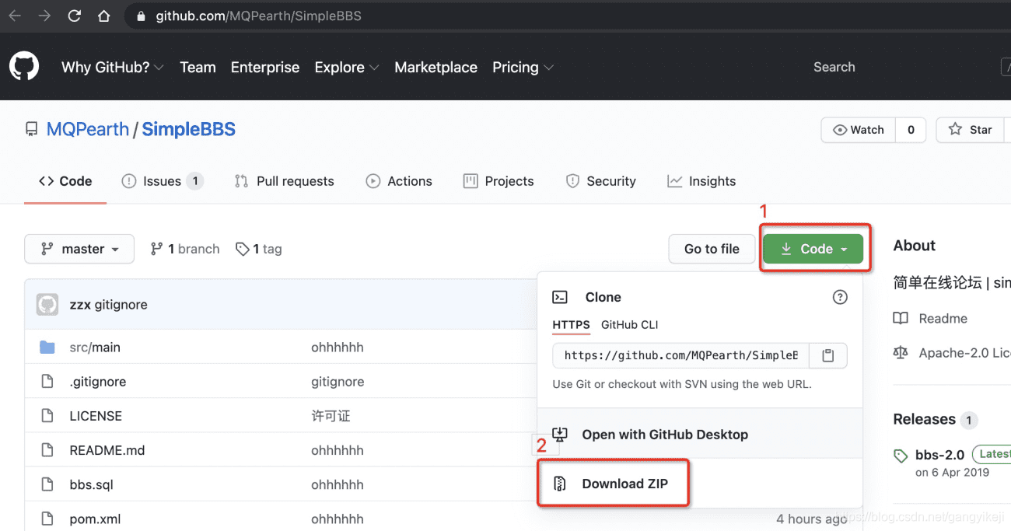Select the GitHub CLI clone tab
Screen dimensions: 1011x531
(x=629, y=325)
